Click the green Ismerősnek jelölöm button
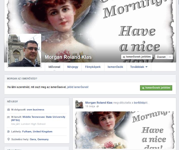179x150 pixels. 156,88
